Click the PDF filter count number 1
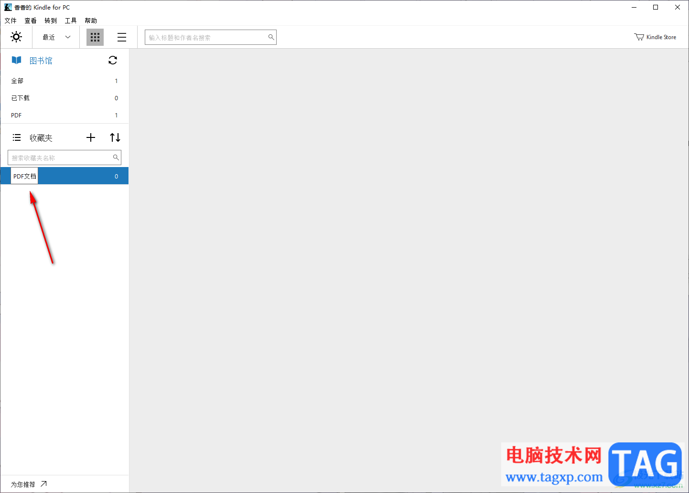Screen dimensions: 689x493 tap(116, 115)
